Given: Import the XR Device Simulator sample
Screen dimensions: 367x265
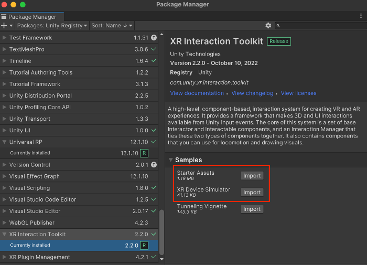Looking at the screenshot, I should [252, 193].
